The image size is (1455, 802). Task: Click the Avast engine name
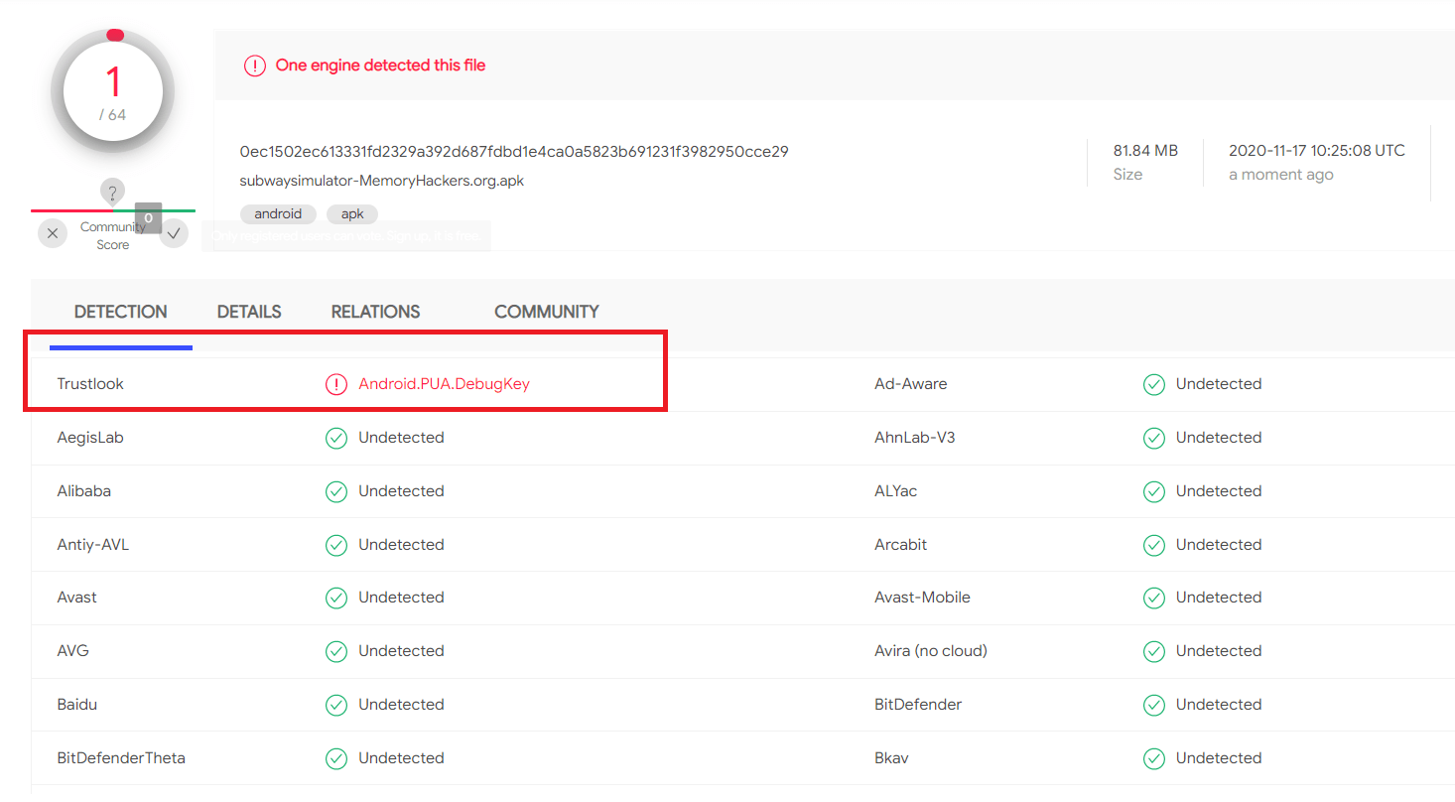tap(77, 598)
